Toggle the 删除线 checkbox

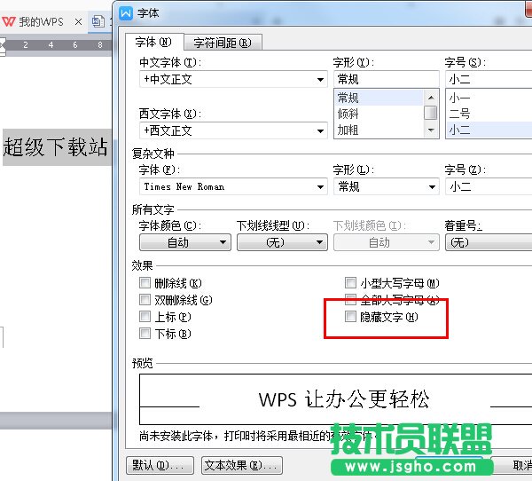(x=145, y=283)
